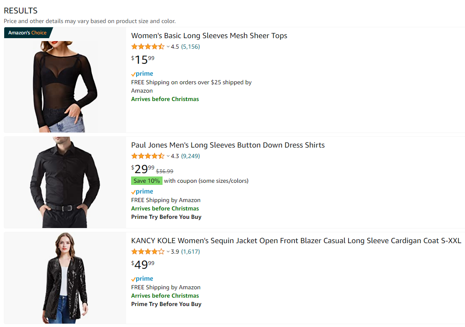Click the Save 10% coupon badge
The width and height of the screenshot is (465, 327).
147,181
